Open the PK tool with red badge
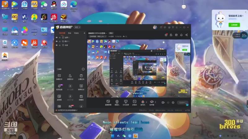This screenshot has width=248, height=139. [71, 106]
